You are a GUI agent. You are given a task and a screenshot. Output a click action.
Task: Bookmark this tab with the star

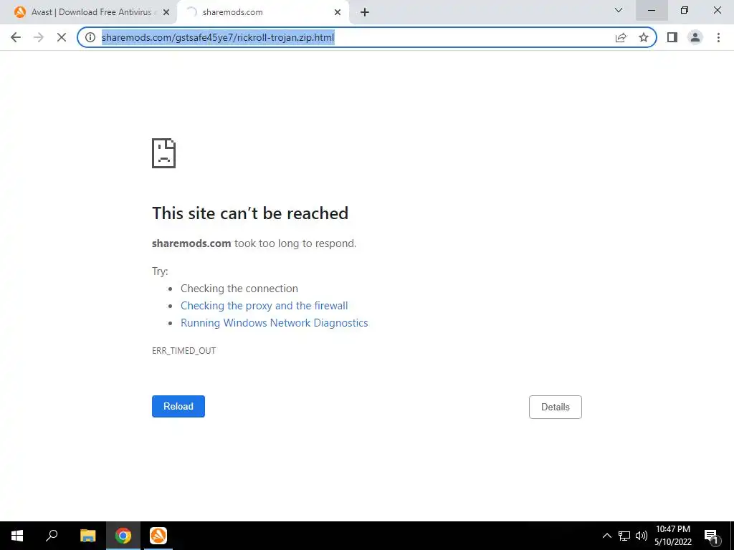tap(644, 37)
